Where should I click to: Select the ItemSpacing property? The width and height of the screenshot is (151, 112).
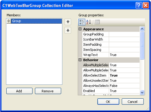coord(96,50)
